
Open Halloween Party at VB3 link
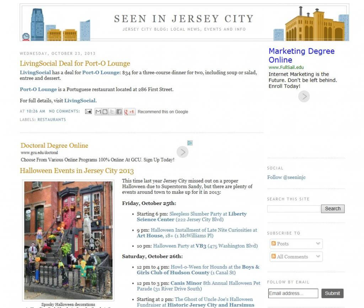(205, 246)
